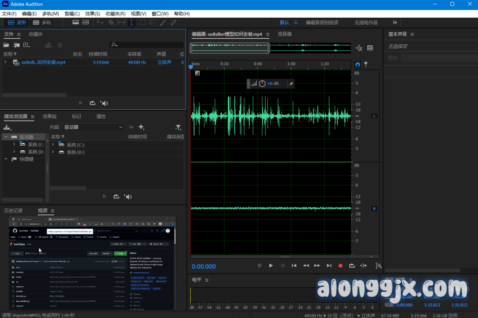Screen dimensions: 478x318
Task: Click the record button in transport
Action: 340,265
